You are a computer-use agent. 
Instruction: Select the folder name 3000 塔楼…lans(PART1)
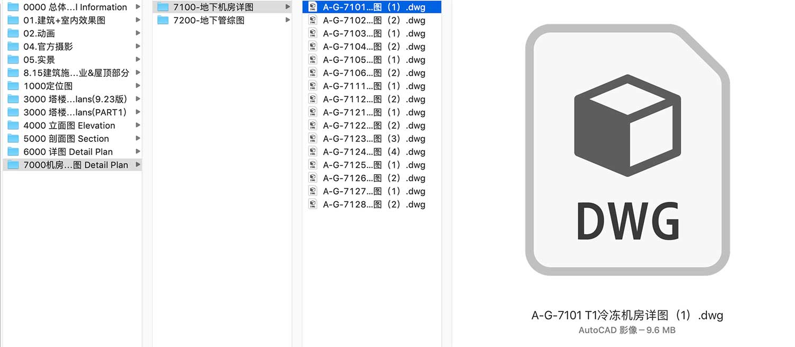pyautogui.click(x=75, y=112)
